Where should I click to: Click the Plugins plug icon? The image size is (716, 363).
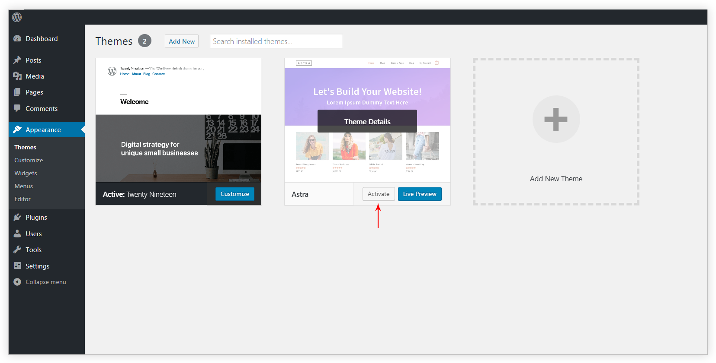pyautogui.click(x=17, y=217)
